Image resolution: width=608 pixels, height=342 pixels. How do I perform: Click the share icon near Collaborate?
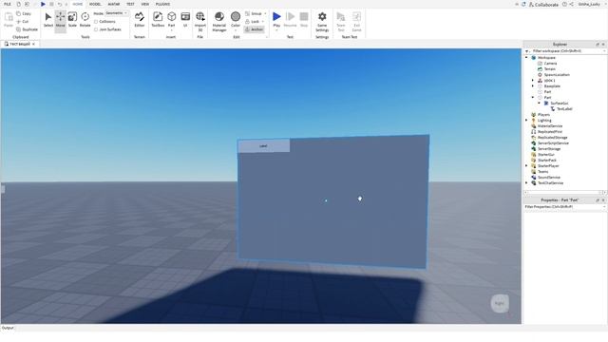pos(572,4)
